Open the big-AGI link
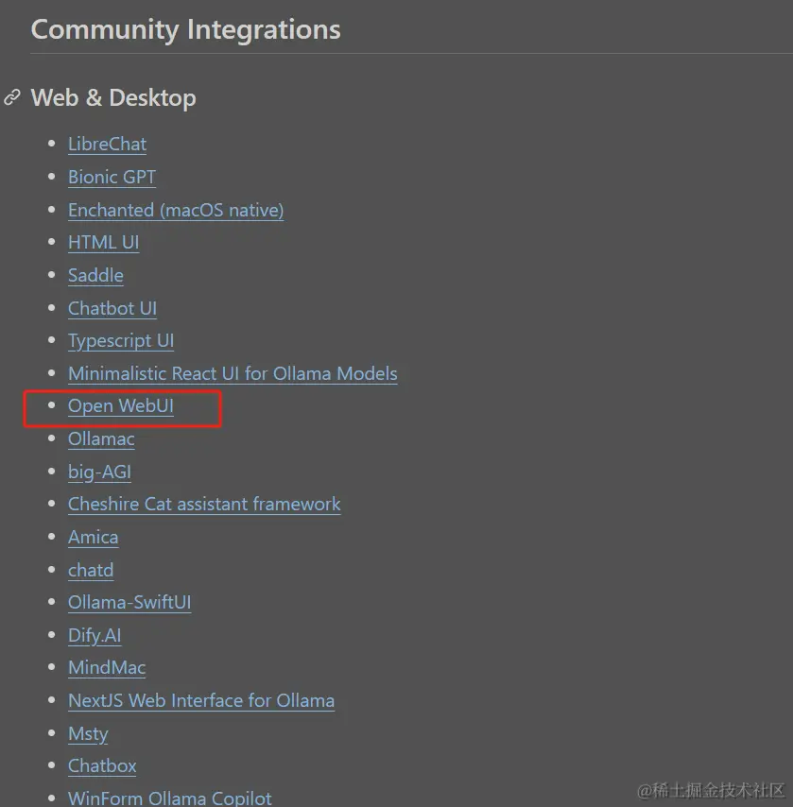 (99, 472)
